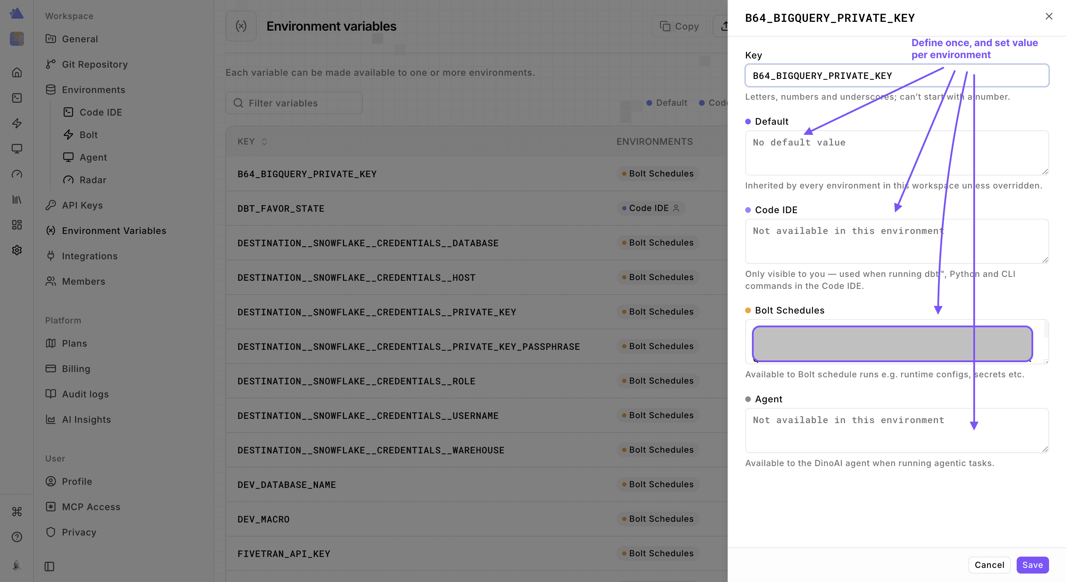Select Bolt under Environments

pos(80,135)
